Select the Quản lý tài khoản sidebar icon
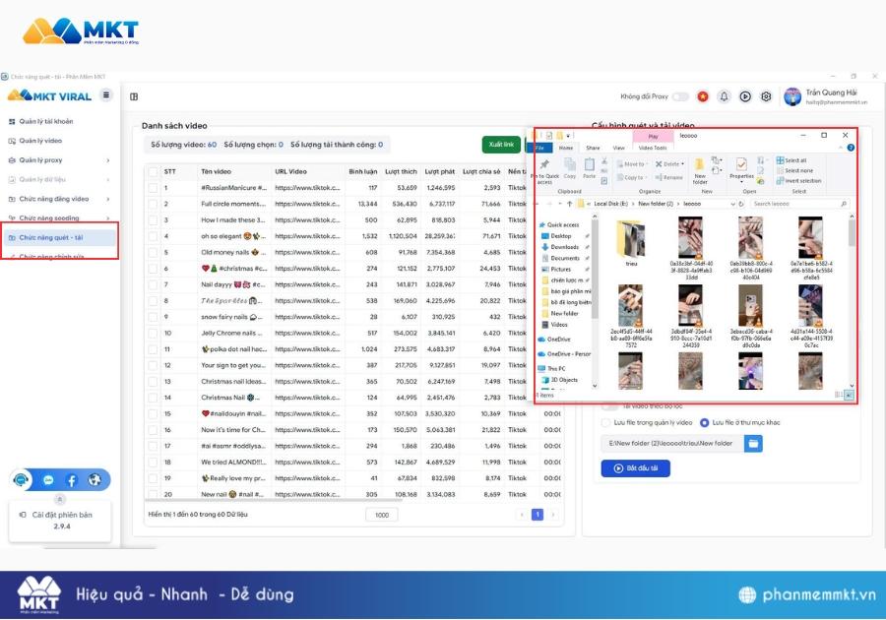 pyautogui.click(x=11, y=121)
